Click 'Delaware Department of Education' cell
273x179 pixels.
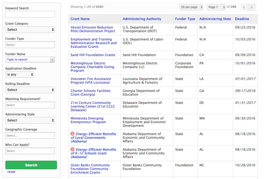pyautogui.click(x=142, y=105)
